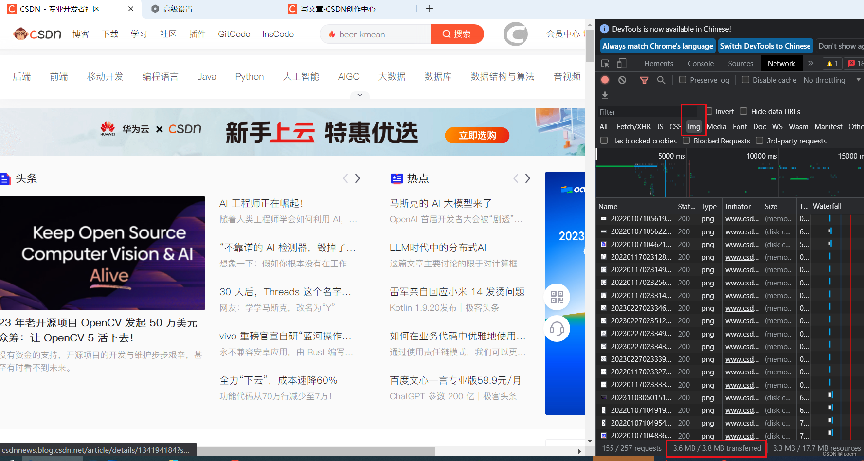Click the info icon in DevTools banner

[x=604, y=29]
